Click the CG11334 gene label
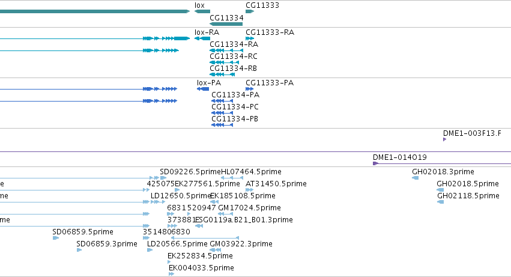The width and height of the screenshot is (511, 277). pyautogui.click(x=226, y=17)
